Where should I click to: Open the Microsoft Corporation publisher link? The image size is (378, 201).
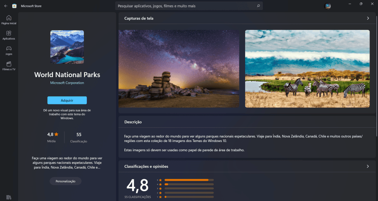67,83
